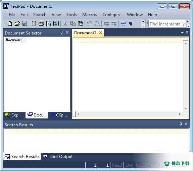Click the TextPad title bar app icon
The width and height of the screenshot is (193, 171).
[6, 6]
